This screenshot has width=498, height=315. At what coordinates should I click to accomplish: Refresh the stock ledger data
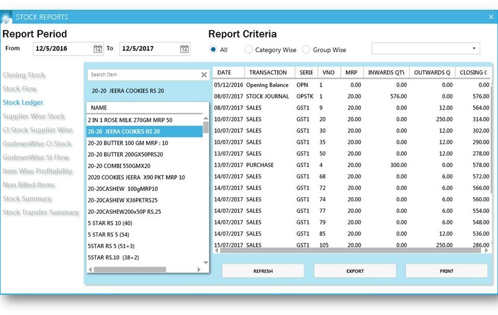tap(263, 270)
